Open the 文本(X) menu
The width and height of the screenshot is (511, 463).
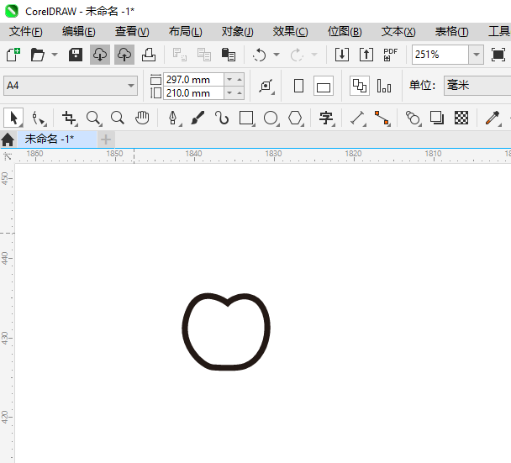(x=398, y=32)
